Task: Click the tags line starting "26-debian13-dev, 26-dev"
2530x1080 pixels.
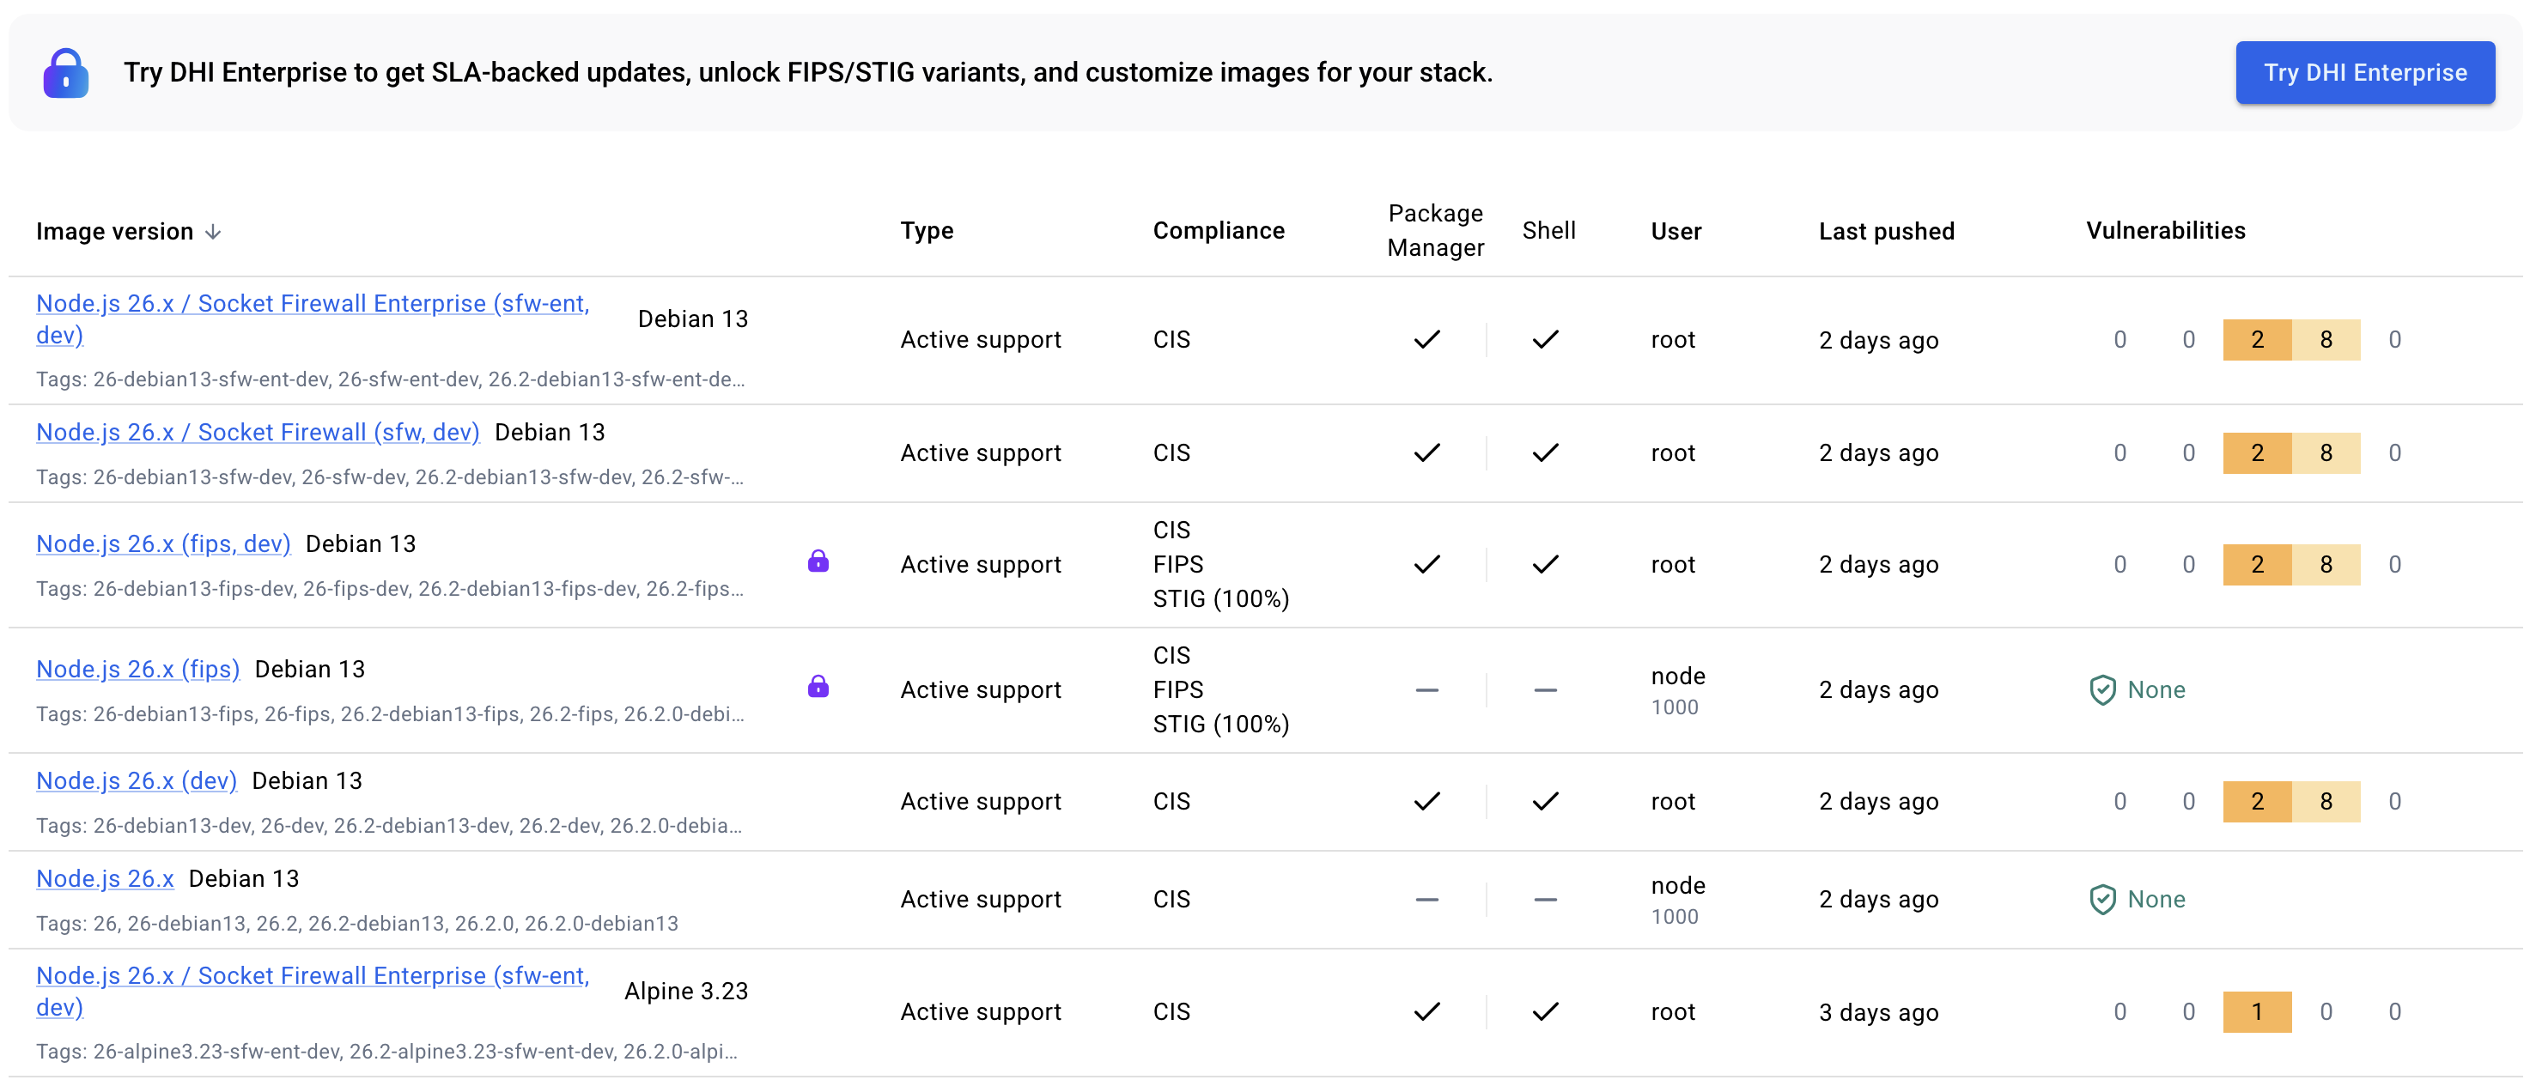Action: [390, 827]
